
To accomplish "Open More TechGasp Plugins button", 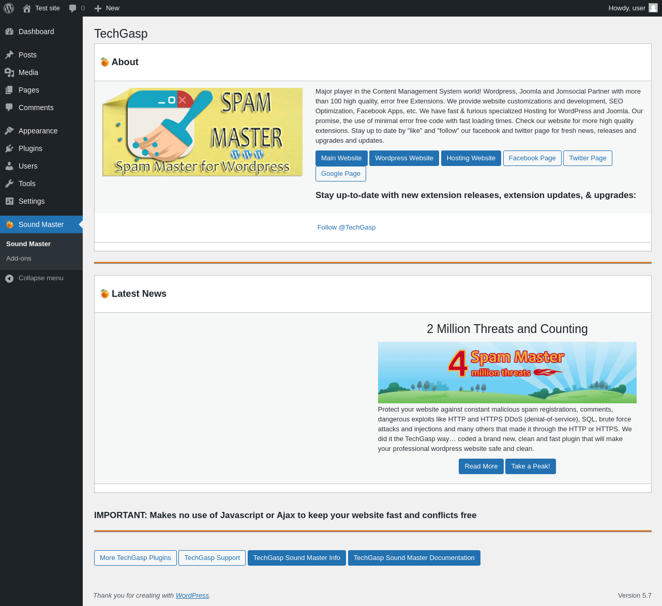I will 136,558.
